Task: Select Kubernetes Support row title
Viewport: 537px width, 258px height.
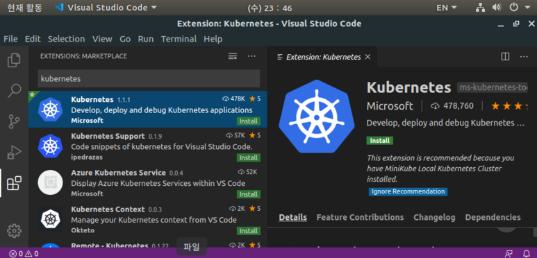Action: [108, 136]
